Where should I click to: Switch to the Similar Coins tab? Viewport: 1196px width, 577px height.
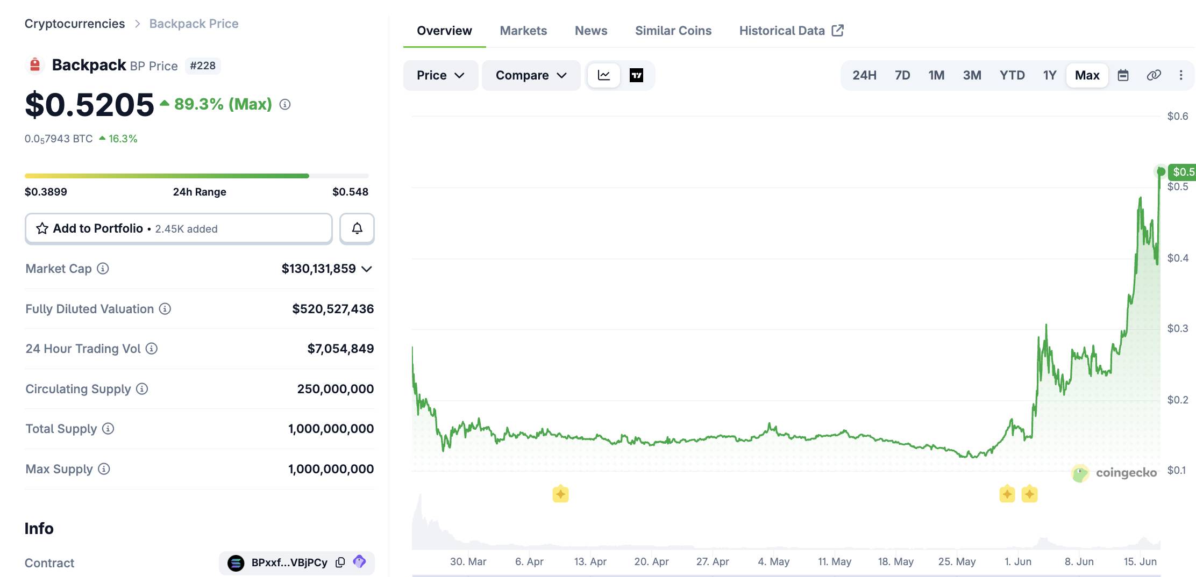pos(673,31)
